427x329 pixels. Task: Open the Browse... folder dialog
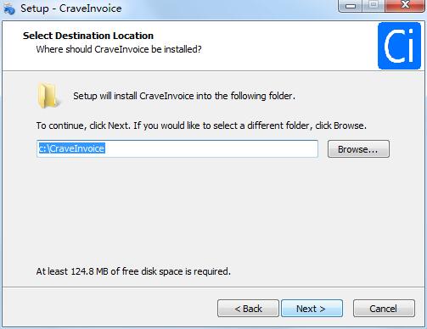tap(358, 149)
